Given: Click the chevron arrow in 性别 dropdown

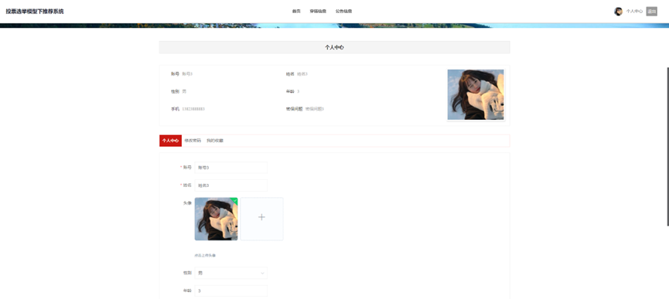Looking at the screenshot, I should click(261, 273).
